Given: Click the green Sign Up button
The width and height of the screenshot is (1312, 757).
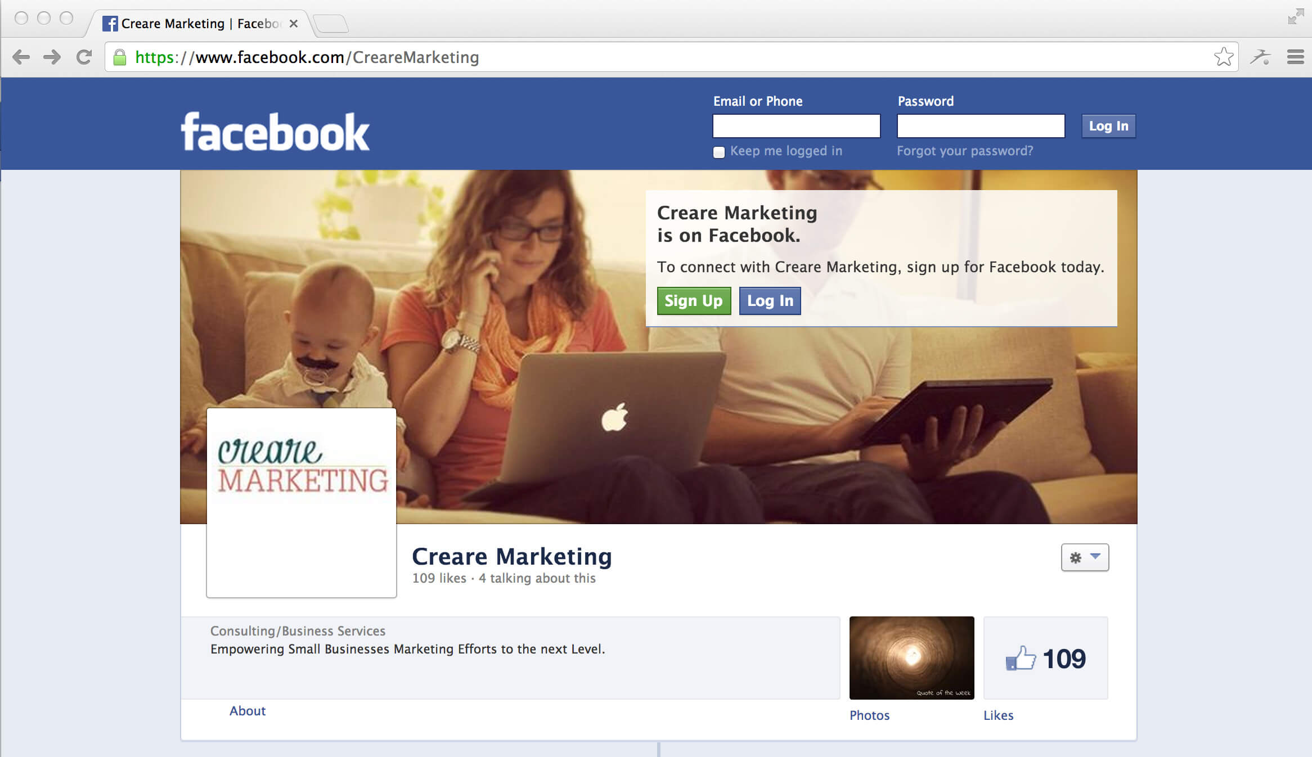Looking at the screenshot, I should (x=694, y=301).
